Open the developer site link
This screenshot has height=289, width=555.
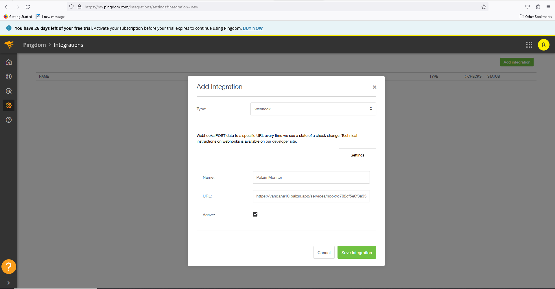pos(281,141)
